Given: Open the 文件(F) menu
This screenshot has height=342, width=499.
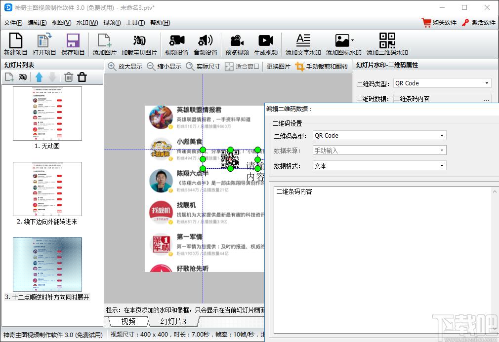Looking at the screenshot, I should (13, 23).
